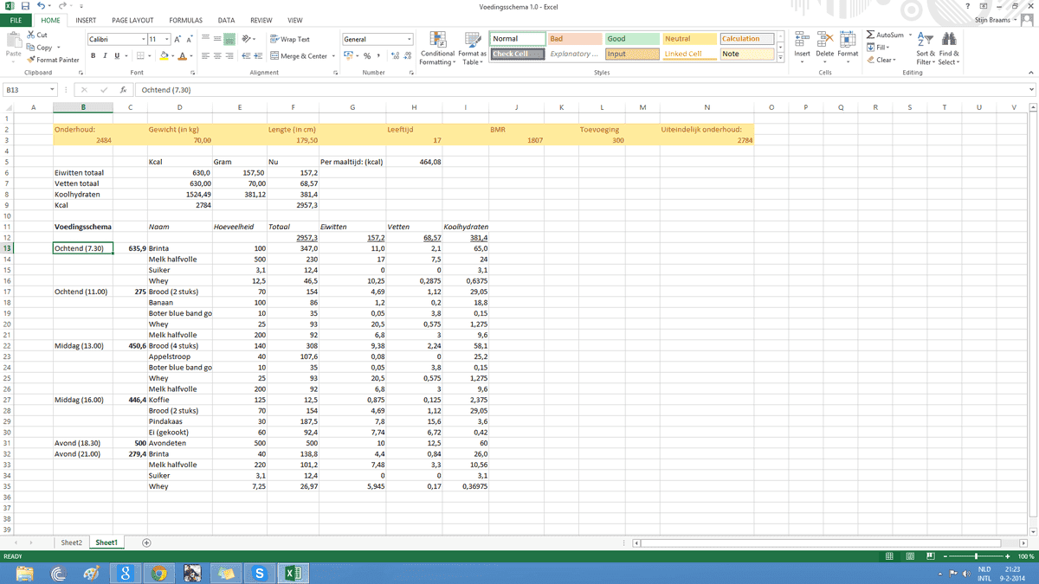Switch to the Page Layout ribbon tab

coord(132,20)
